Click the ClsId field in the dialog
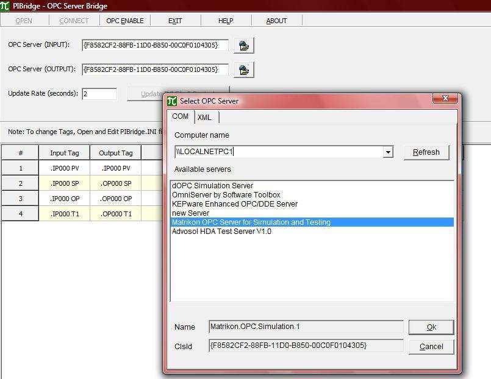491x379 pixels. click(306, 346)
